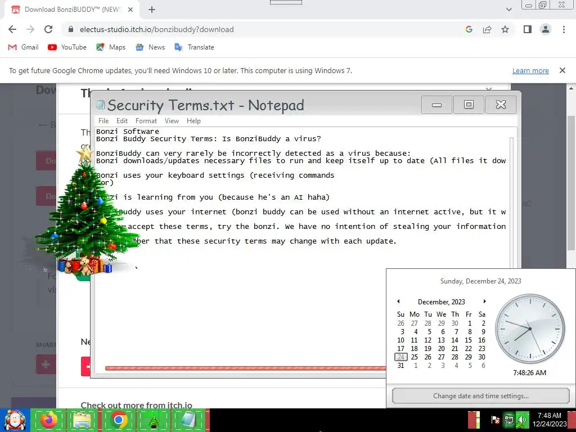The image size is (576, 432).
Task: Click the taskbar clock showing 7:48 AM
Action: coord(549,420)
